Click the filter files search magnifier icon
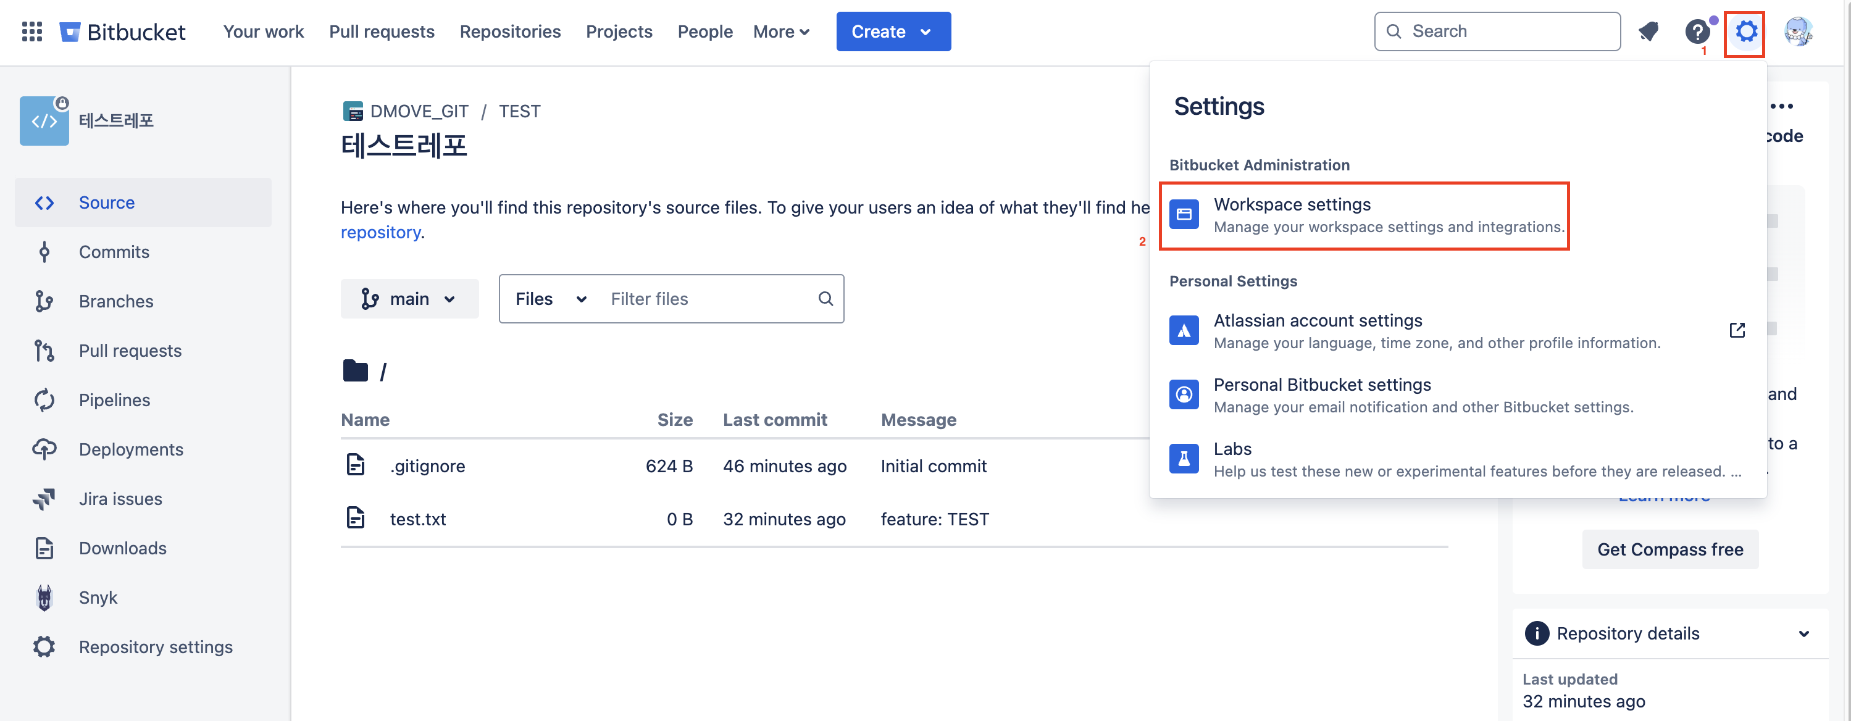This screenshot has height=721, width=1851. pyautogui.click(x=825, y=299)
